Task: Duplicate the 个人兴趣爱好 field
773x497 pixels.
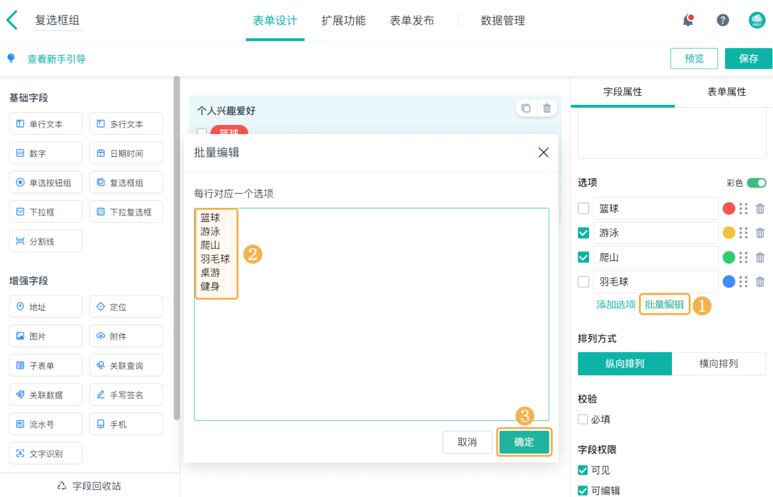Action: 526,108
